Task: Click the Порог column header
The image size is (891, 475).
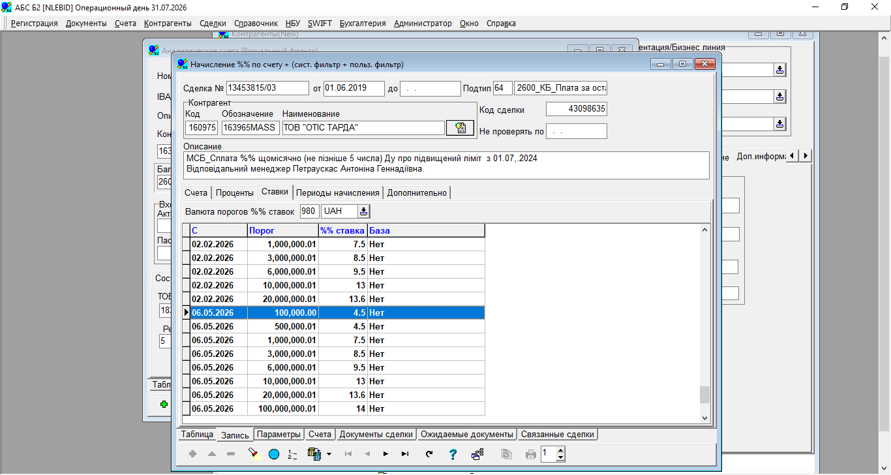Action: pyautogui.click(x=283, y=230)
